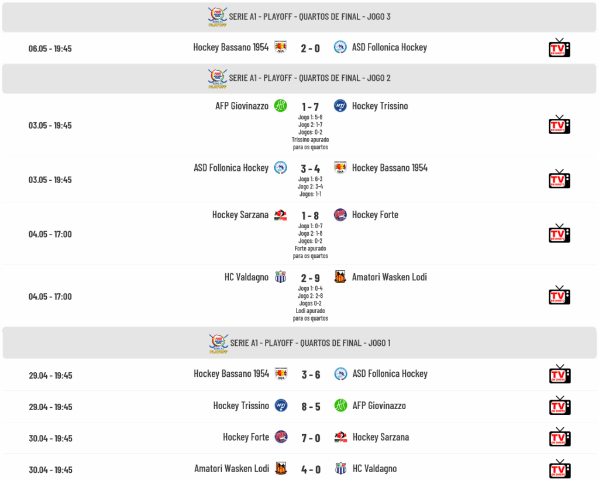Click TV icon for Lodi vs Valdagno 30.04
This screenshot has width=599, height=481.
pos(560,469)
